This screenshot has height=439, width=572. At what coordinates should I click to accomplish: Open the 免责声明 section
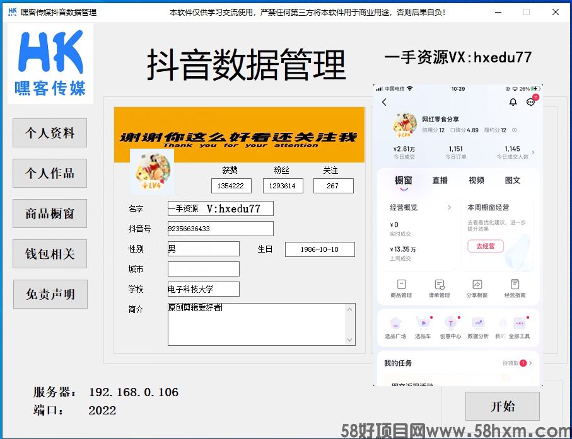[x=50, y=294]
